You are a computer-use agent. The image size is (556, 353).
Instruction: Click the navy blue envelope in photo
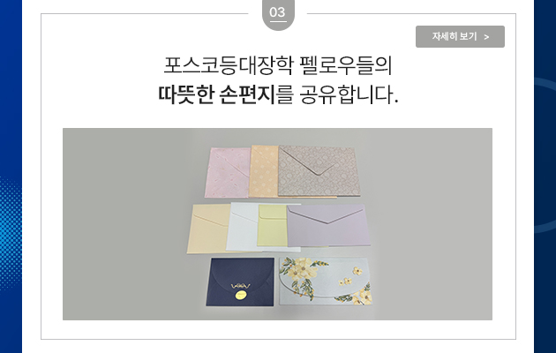coord(240,282)
